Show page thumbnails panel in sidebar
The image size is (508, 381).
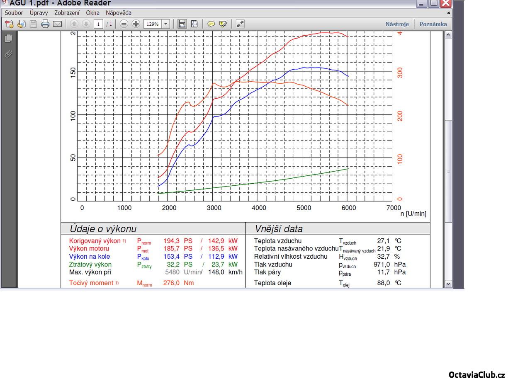[x=8, y=39]
